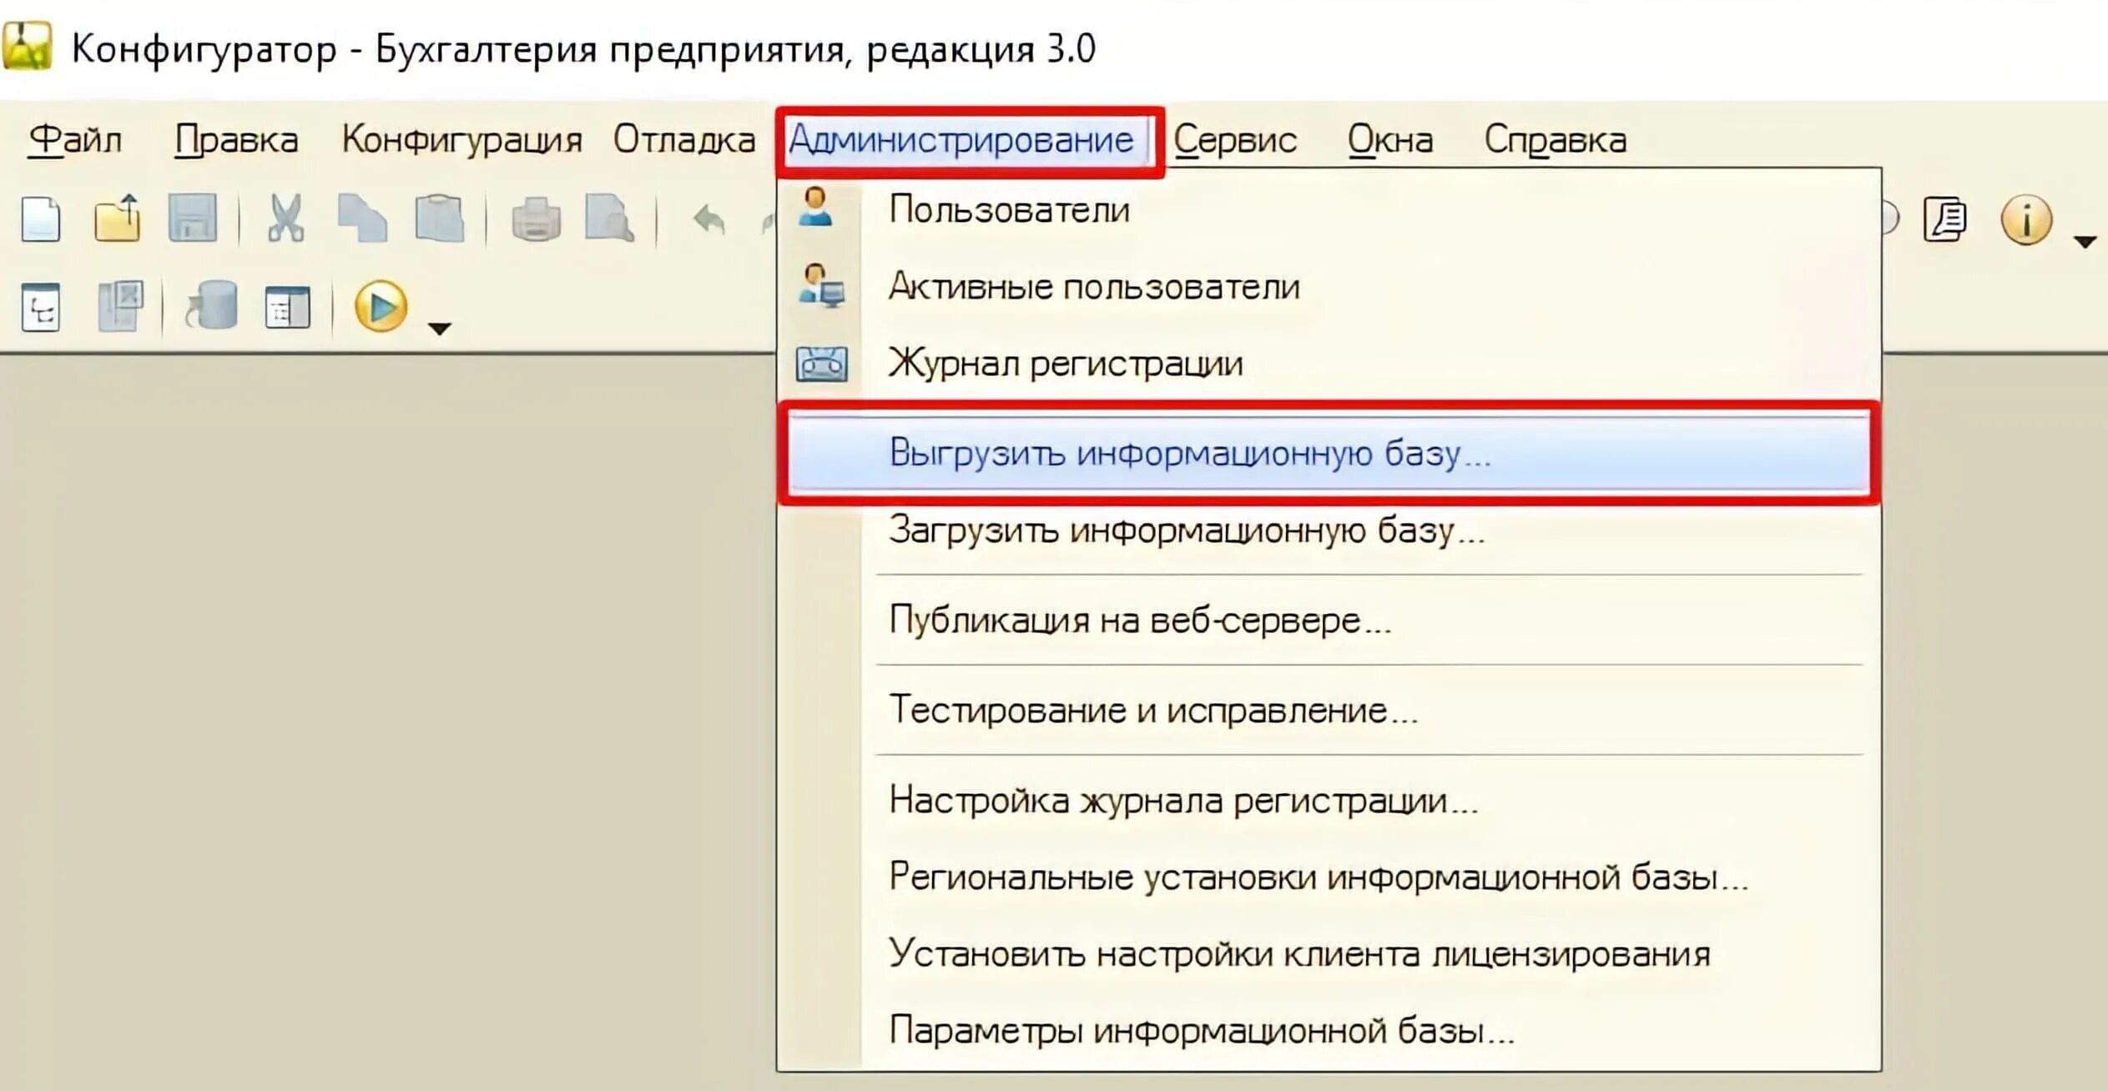Viewport: 2108px width, 1091px height.
Task: Click Тестирование и исправление menu entry
Action: [1152, 711]
